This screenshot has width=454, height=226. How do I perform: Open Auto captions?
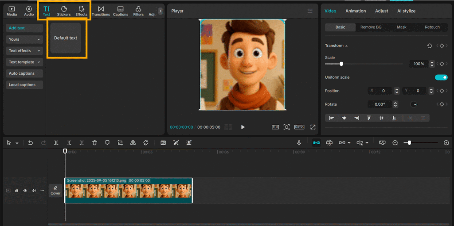(24, 73)
